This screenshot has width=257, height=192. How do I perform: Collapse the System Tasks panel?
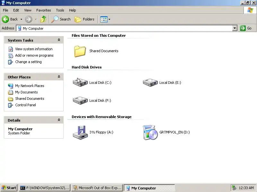point(59,40)
